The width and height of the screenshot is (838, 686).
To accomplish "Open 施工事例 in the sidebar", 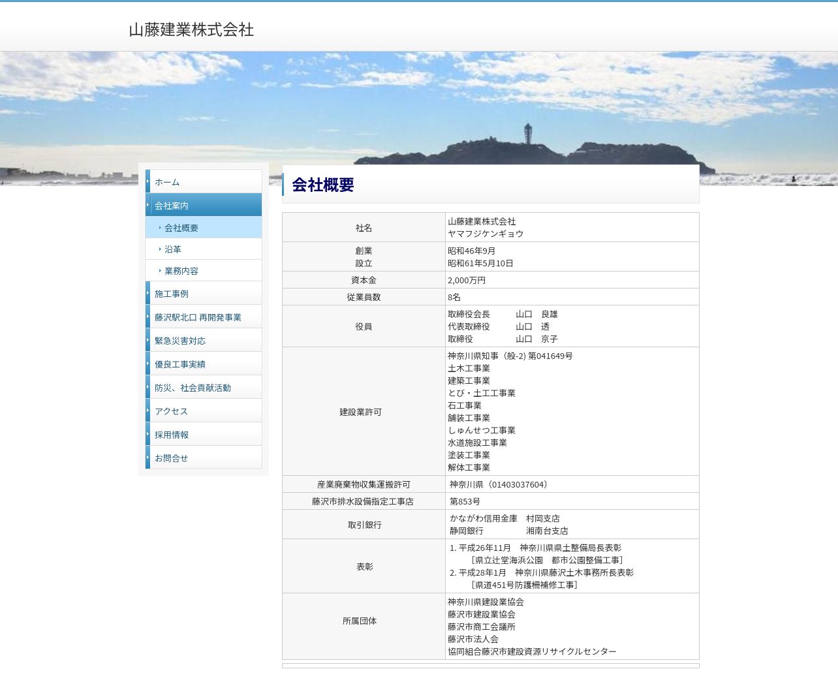I will click(204, 294).
